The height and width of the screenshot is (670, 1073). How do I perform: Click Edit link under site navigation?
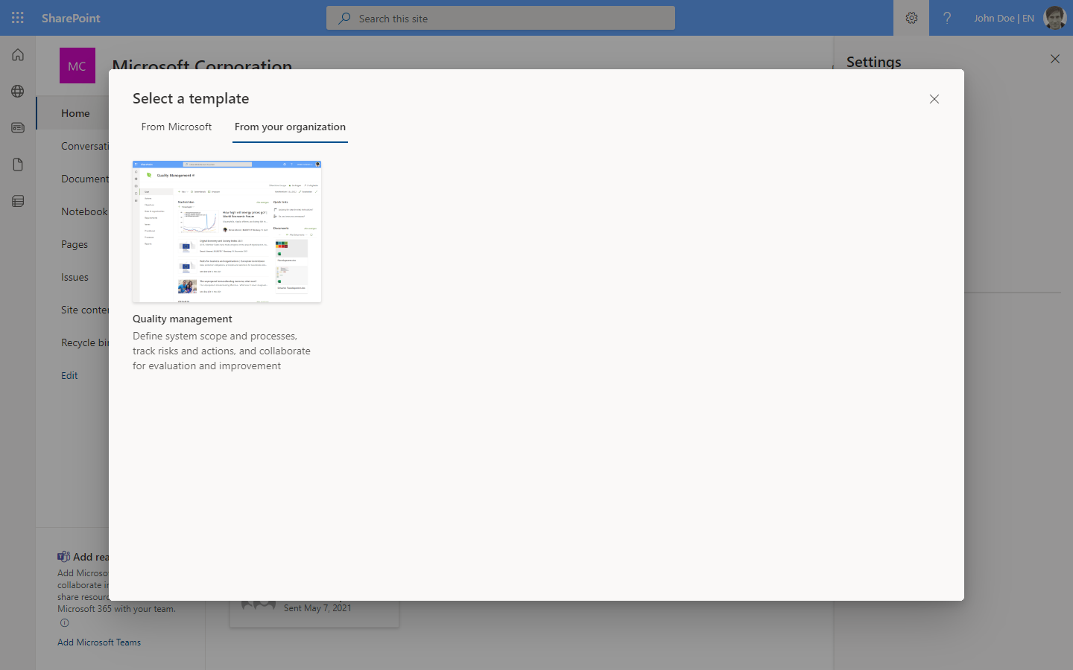[x=69, y=375]
